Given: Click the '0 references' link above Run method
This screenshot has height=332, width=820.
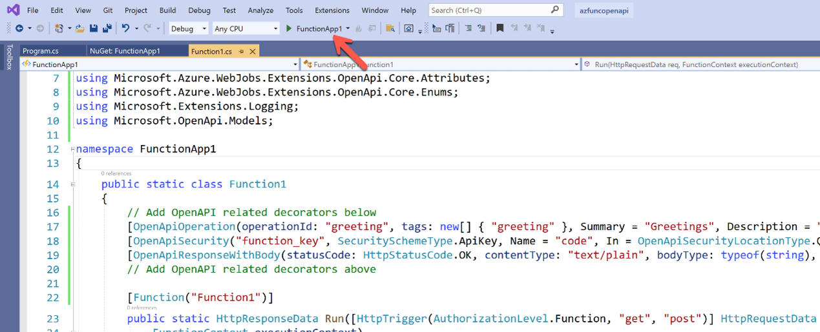Looking at the screenshot, I should [x=142, y=308].
